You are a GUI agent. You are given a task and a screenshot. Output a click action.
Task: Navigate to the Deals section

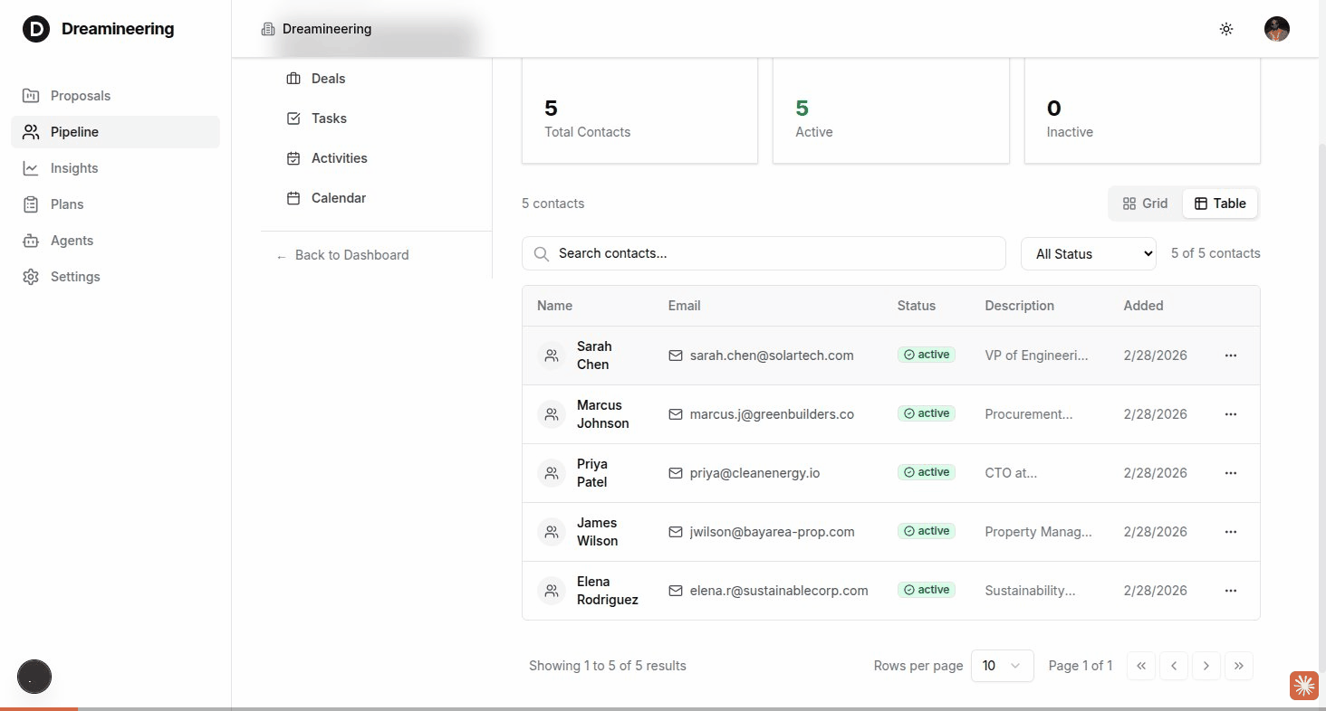pyautogui.click(x=328, y=79)
